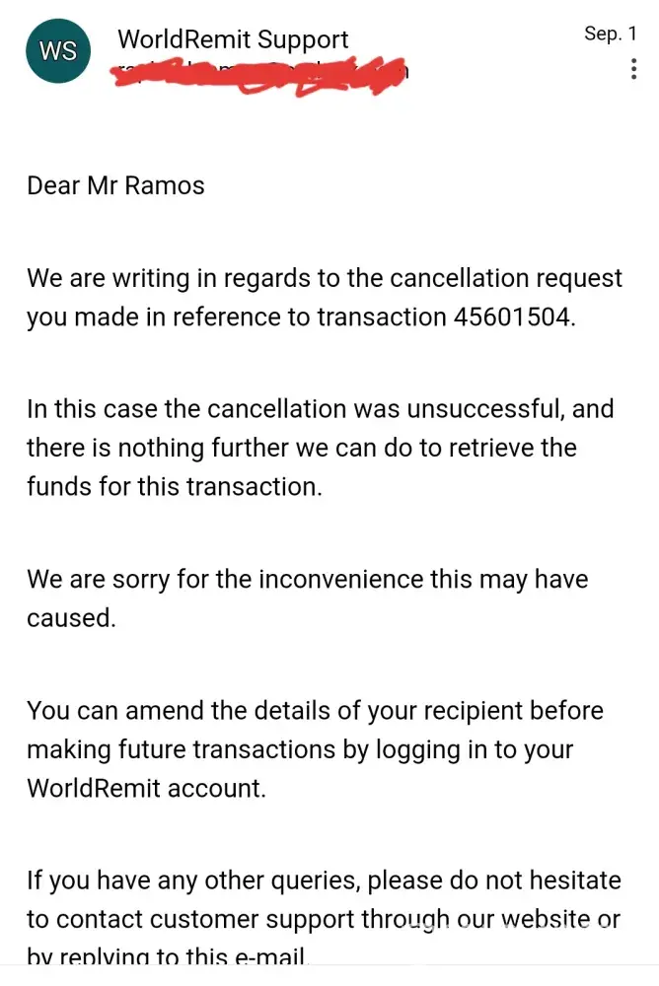This screenshot has width=659, height=986.
Task: Open the three-dot more options menu
Action: tap(632, 69)
